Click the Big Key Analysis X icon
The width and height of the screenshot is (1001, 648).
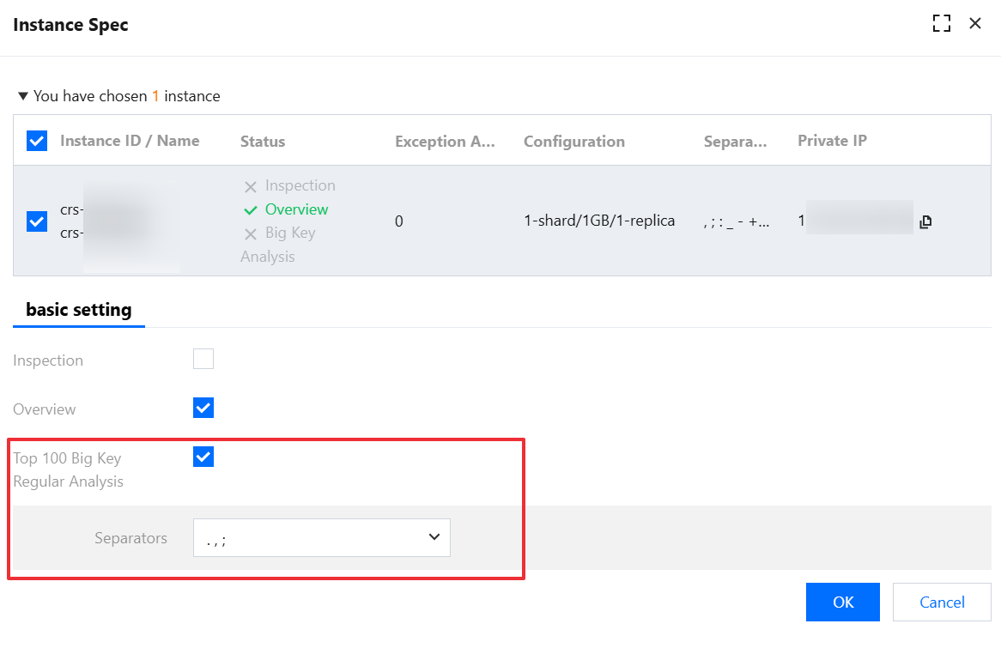point(251,234)
